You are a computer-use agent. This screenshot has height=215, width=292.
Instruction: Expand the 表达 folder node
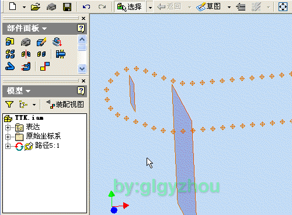click(8, 127)
